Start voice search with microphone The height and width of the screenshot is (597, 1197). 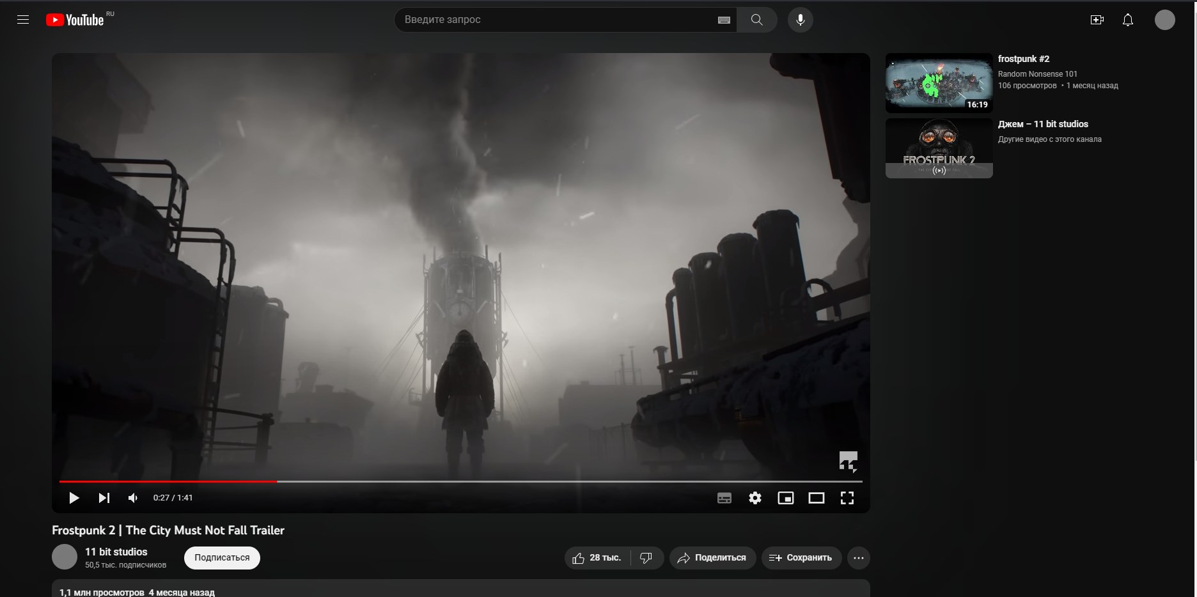point(800,20)
